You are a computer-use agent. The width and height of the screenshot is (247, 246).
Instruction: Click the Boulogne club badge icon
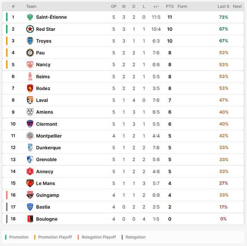click(x=30, y=219)
